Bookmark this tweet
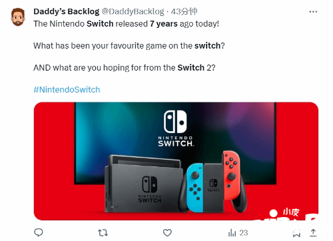This screenshot has height=241, width=333. (296, 233)
